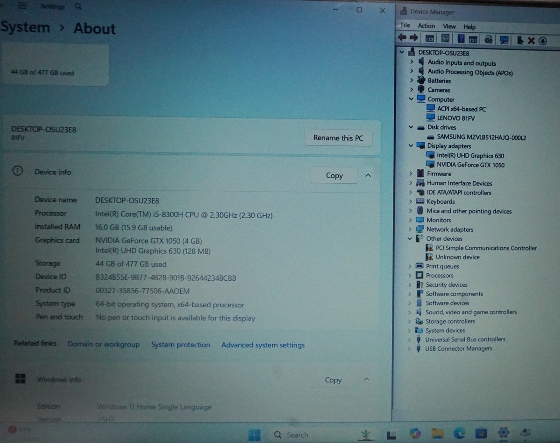The height and width of the screenshot is (443, 560).
Task: Expand the Network adapters node
Action: pos(411,229)
